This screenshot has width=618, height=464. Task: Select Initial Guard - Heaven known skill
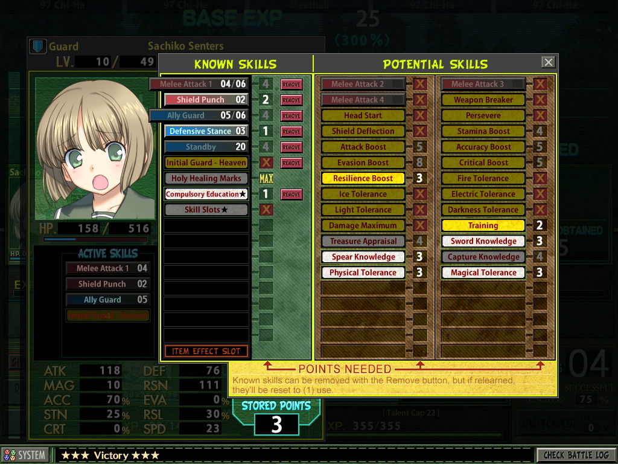pos(206,163)
